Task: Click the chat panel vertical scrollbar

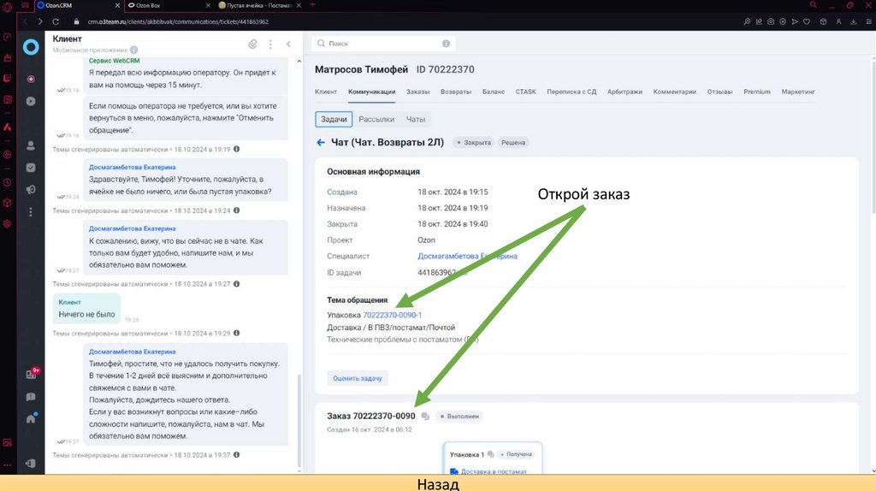Action: click(x=299, y=421)
